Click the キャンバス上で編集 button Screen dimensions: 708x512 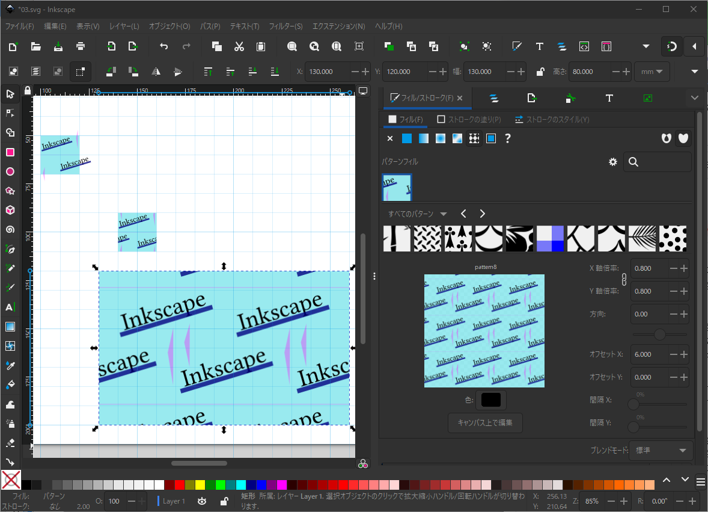click(x=485, y=422)
